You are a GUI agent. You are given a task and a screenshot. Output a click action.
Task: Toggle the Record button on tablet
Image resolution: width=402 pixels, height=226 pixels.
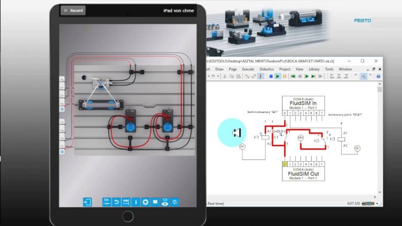tap(73, 10)
